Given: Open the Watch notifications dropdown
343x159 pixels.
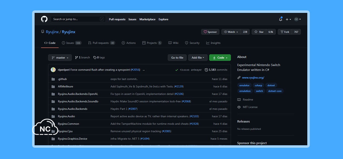Looking at the screenshot, I should pos(231,32).
